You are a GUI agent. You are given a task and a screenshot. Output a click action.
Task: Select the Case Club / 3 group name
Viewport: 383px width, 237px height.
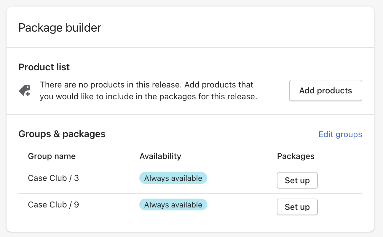[x=53, y=178]
